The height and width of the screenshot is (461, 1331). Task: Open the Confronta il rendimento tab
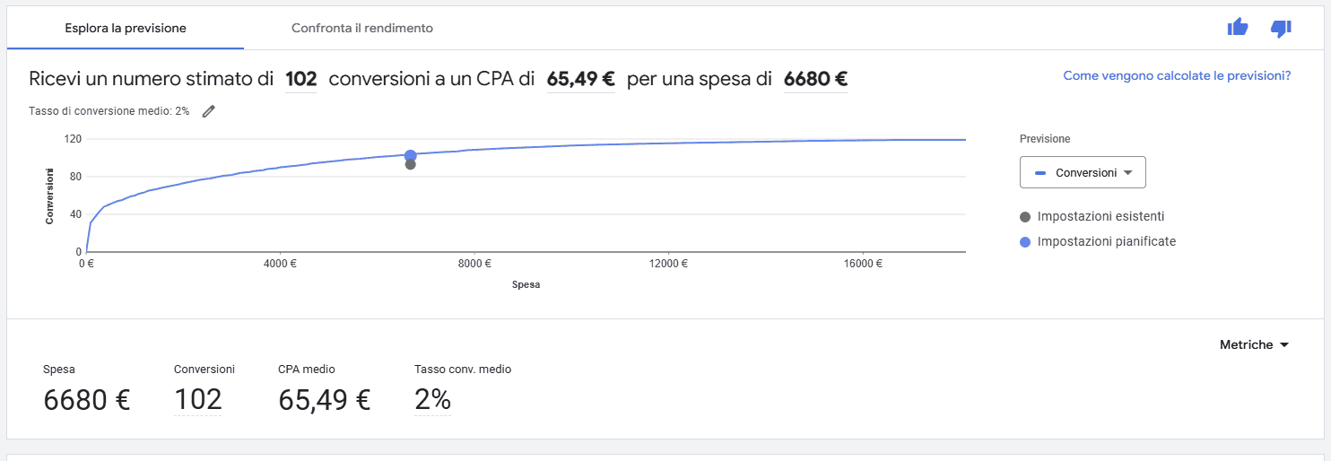pos(362,28)
